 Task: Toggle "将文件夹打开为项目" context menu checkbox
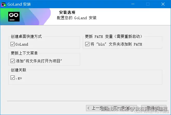click(13, 61)
